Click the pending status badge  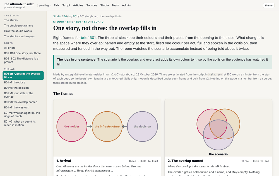[44, 6]
